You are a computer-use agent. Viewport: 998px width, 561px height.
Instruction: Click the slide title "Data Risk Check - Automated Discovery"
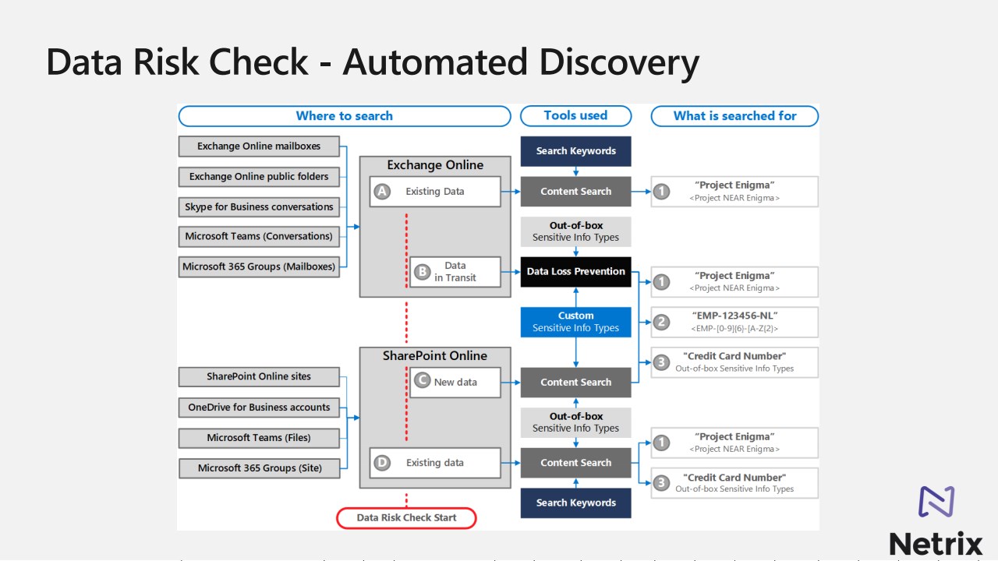pos(373,62)
